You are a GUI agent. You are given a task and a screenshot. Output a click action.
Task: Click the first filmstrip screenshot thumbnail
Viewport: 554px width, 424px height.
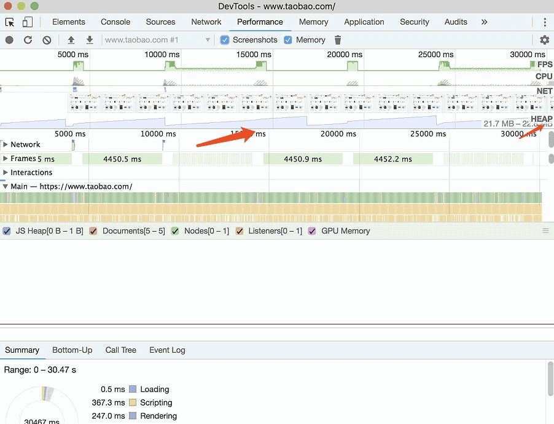point(84,103)
